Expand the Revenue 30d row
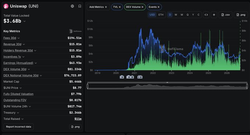250x135 pixels. pos(24,44)
